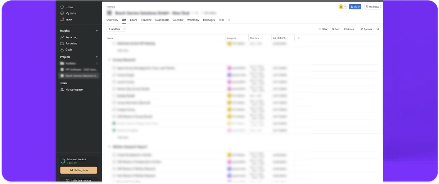
Task: Click the Assignee column header
Action: pyautogui.click(x=232, y=38)
